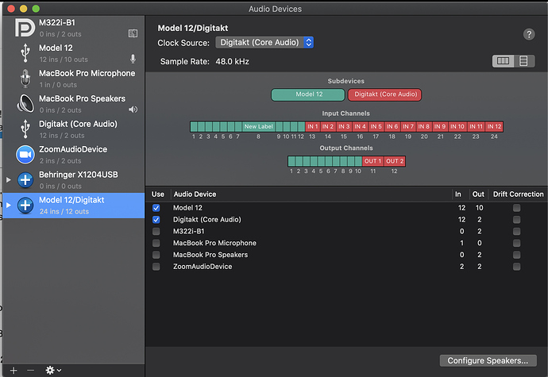Select ZoomAudioDevice in the sidebar
Screen dimensions: 548x377
(x=78, y=154)
